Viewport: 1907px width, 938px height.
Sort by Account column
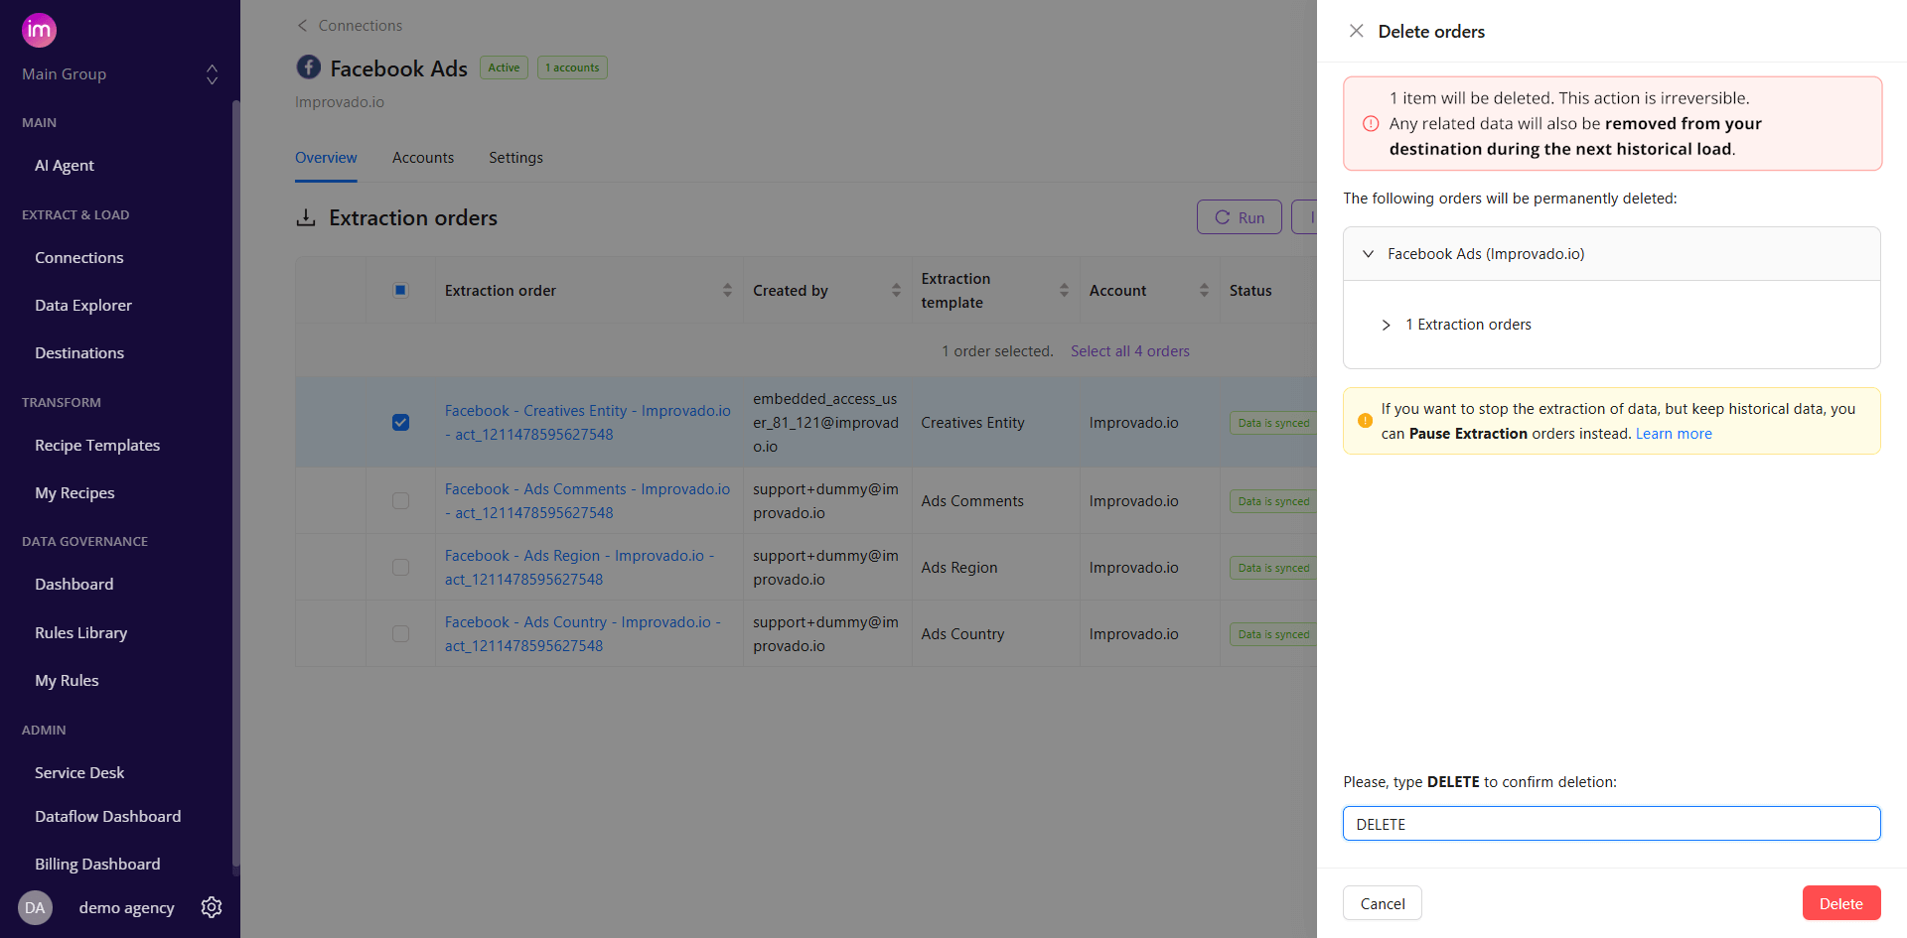click(1204, 290)
